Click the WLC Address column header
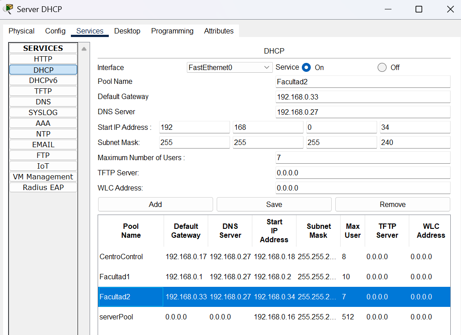The height and width of the screenshot is (335, 461). (431, 231)
